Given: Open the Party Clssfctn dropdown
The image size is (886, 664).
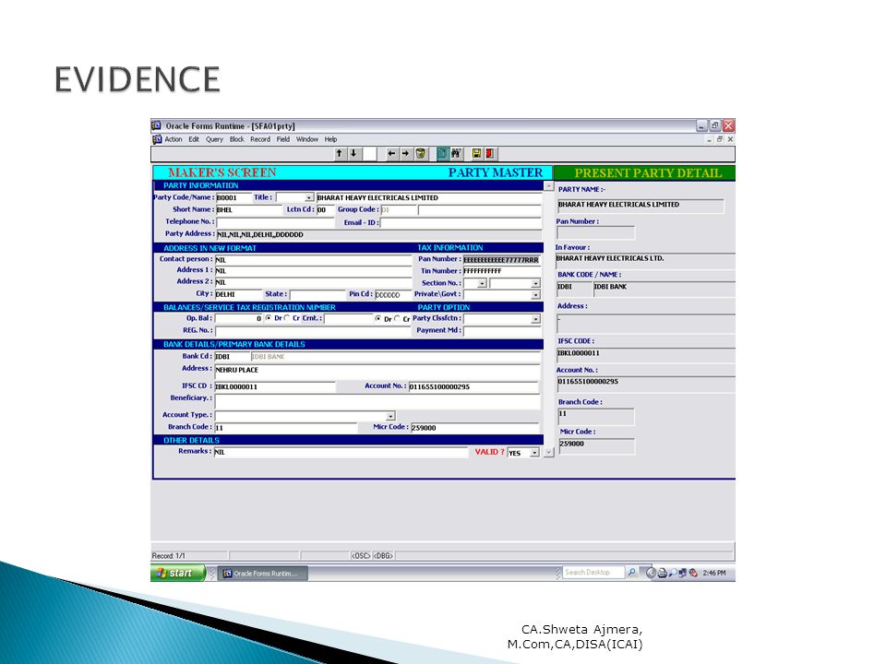Looking at the screenshot, I should click(535, 320).
